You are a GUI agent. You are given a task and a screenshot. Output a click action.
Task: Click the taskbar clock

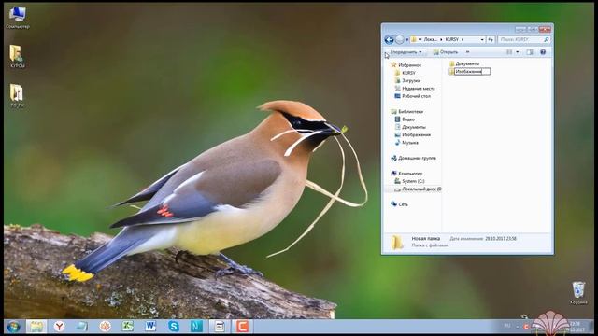[x=576, y=327]
